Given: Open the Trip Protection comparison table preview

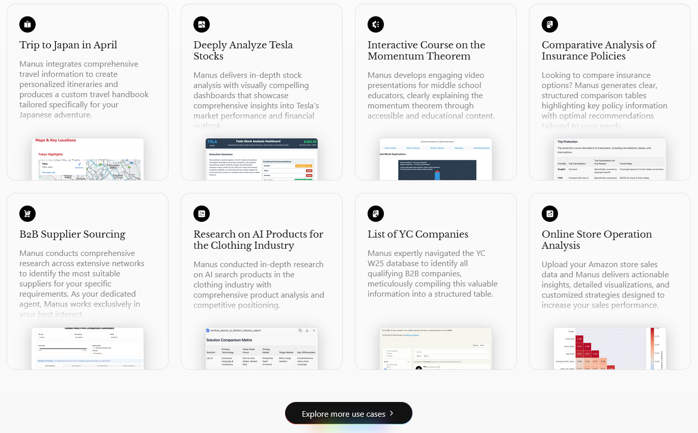Looking at the screenshot, I should (x=610, y=159).
